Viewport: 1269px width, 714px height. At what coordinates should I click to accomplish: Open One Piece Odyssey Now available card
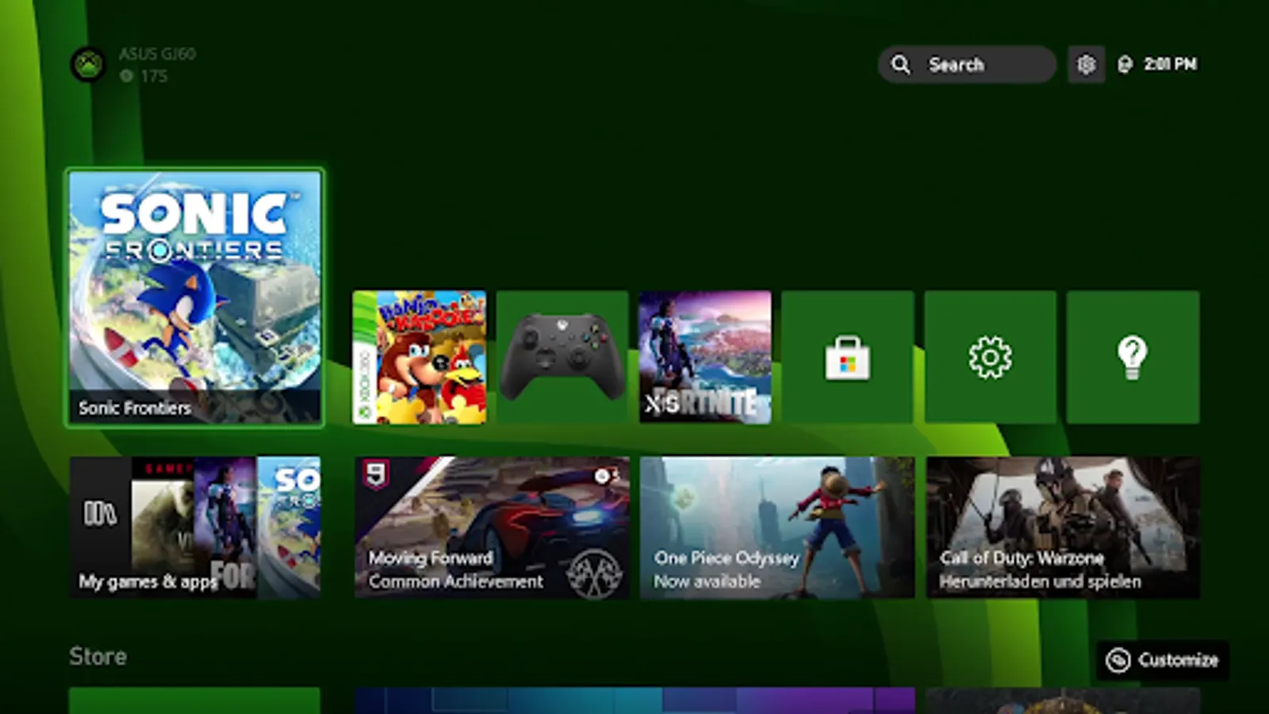click(777, 527)
